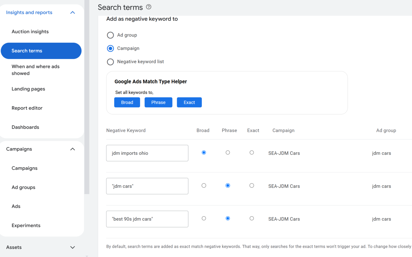Expand the Assets section
Viewport: 412px width, 257px height.
72,247
